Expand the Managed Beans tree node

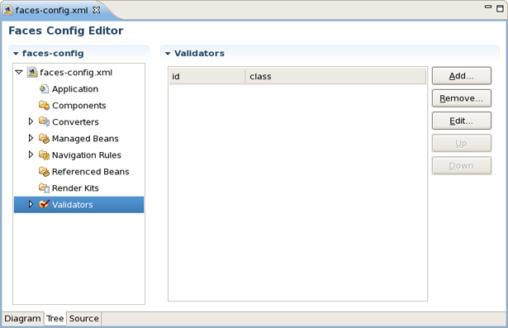point(31,138)
